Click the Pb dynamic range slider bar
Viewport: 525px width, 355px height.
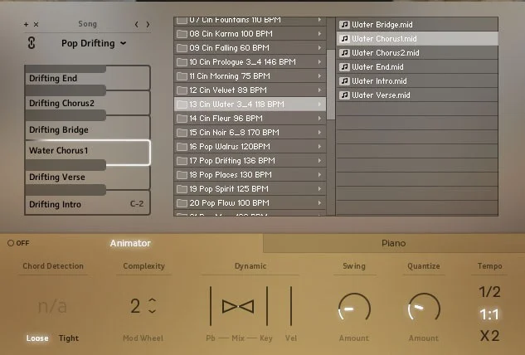coord(211,306)
